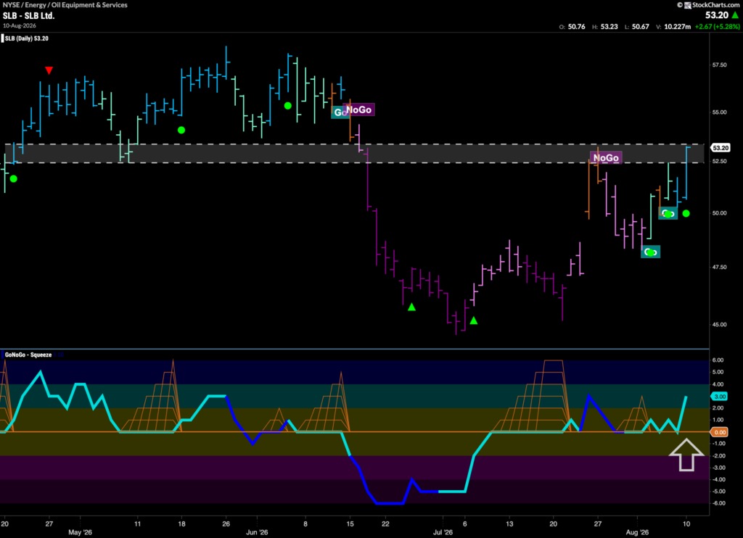Click the 55.00 price axis label
Viewport: 743px width, 538px height.
(719, 112)
